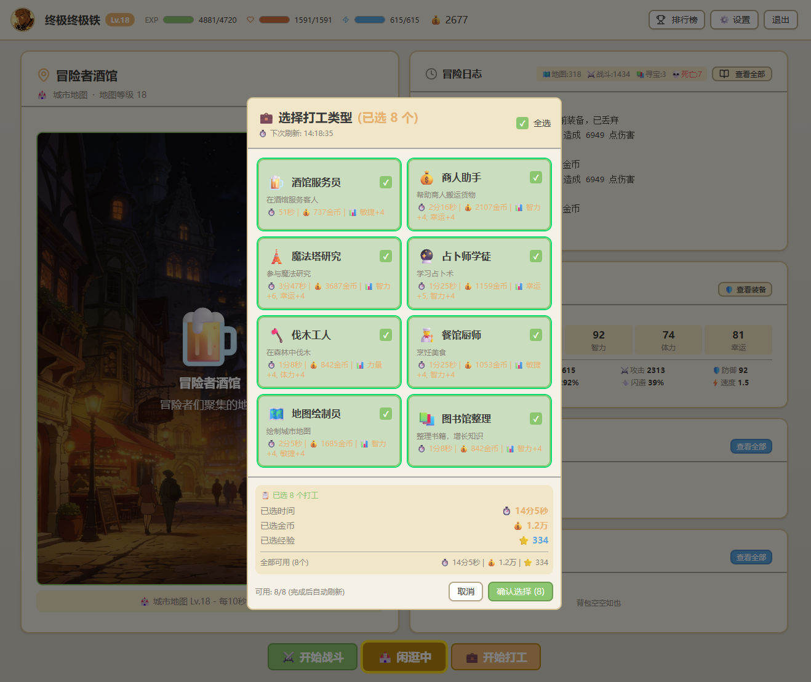Viewport: 811px width, 682px height.
Task: Click 取消 to cancel the dialog
Action: (x=466, y=592)
